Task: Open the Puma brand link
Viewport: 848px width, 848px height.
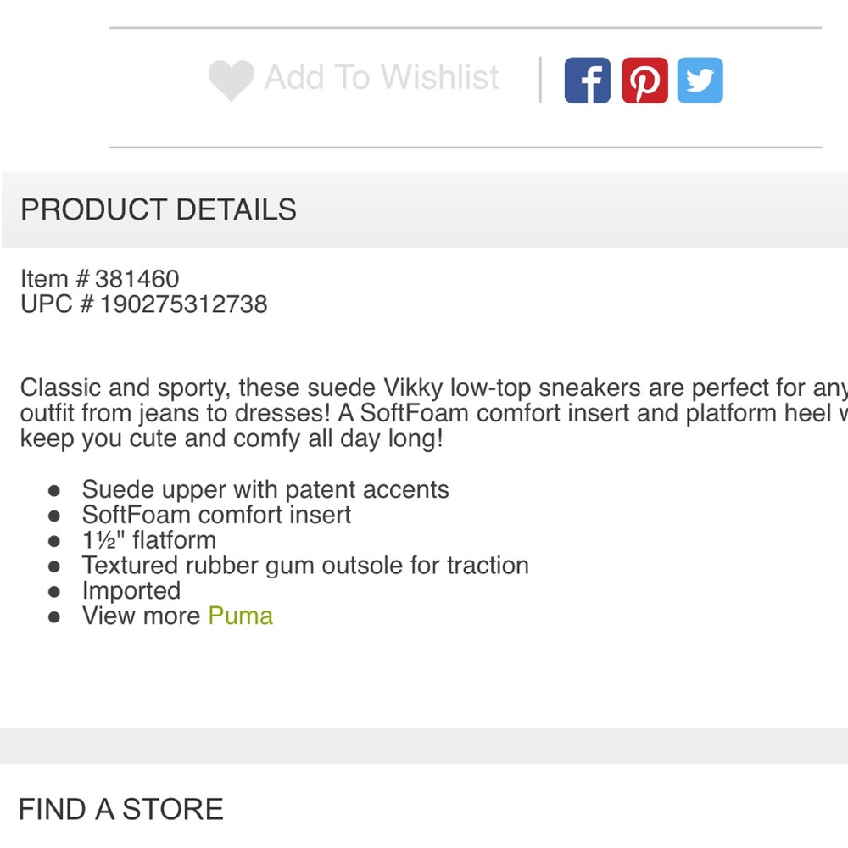Action: [241, 616]
